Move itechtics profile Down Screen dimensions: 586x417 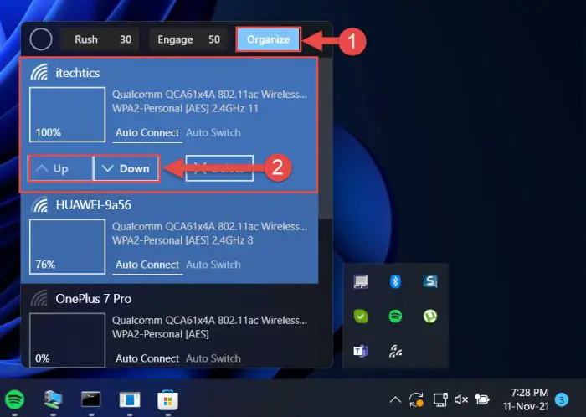click(126, 168)
